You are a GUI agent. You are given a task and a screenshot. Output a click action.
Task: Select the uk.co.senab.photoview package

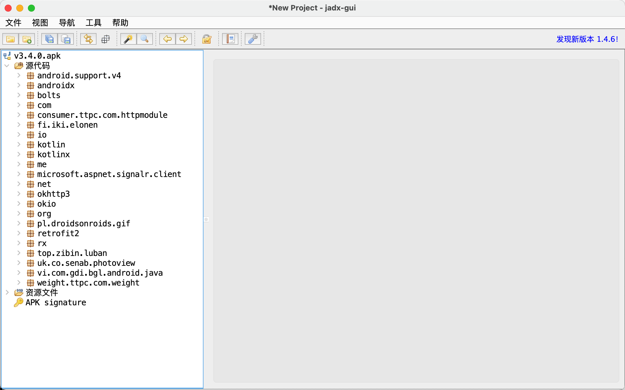point(86,263)
